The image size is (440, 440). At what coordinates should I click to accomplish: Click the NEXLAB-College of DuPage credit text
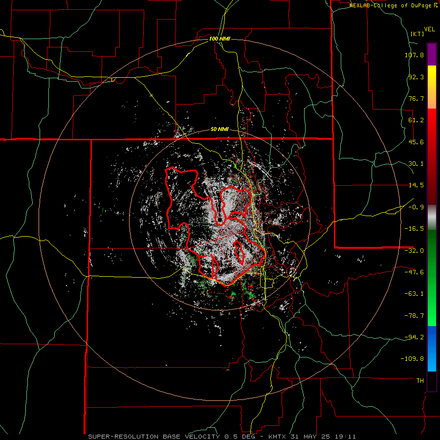pyautogui.click(x=391, y=5)
